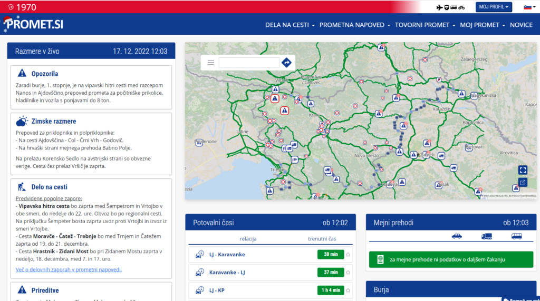The height and width of the screenshot is (301, 540).
Task: Favorite the Karavanke - LJ route
Action: (348, 272)
